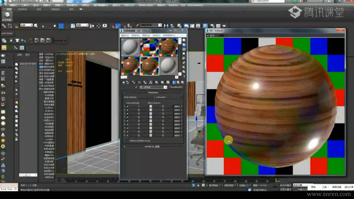Open the 材质(M) menu in Material Editor
This screenshot has height=199, width=354.
[135, 35]
